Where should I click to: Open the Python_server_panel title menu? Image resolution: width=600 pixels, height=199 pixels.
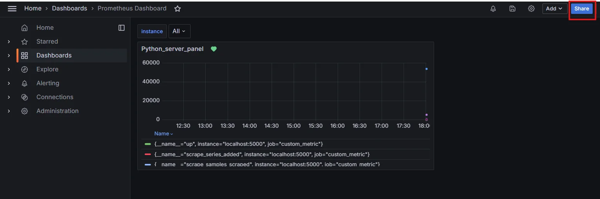point(172,49)
